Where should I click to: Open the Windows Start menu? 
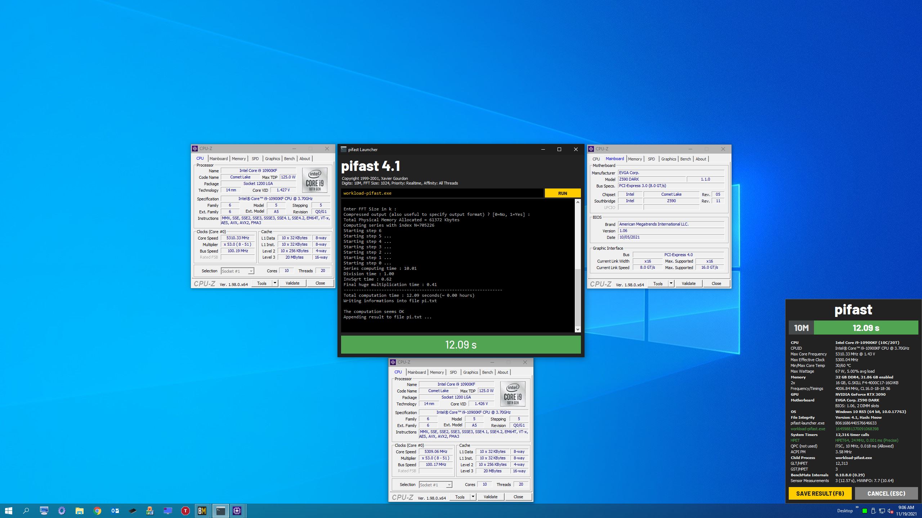pyautogui.click(x=9, y=510)
